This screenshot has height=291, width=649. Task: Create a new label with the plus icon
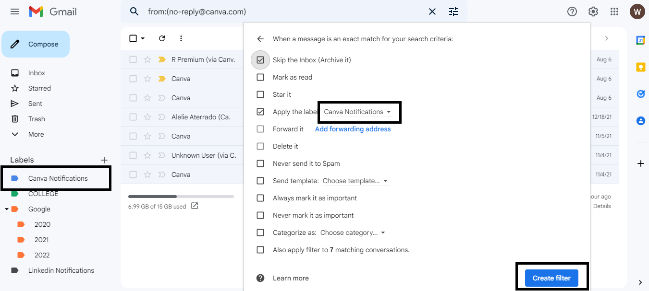104,160
